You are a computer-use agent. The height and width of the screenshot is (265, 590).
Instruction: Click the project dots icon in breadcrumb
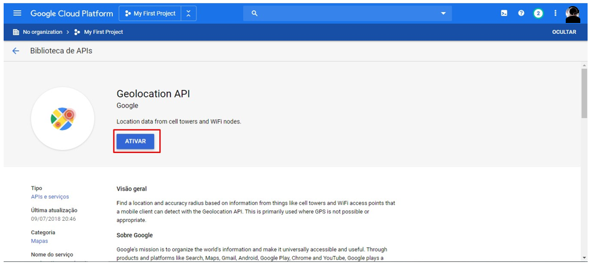77,32
